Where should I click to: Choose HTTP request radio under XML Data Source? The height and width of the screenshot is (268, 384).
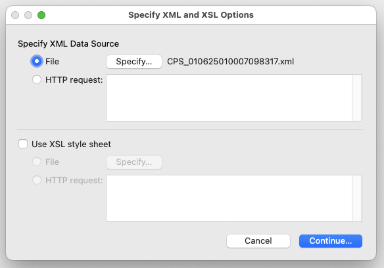[x=37, y=79]
